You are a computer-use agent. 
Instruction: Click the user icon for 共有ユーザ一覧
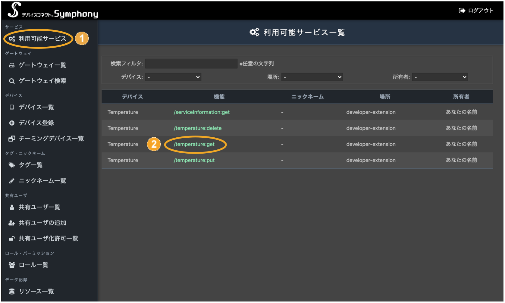point(12,207)
